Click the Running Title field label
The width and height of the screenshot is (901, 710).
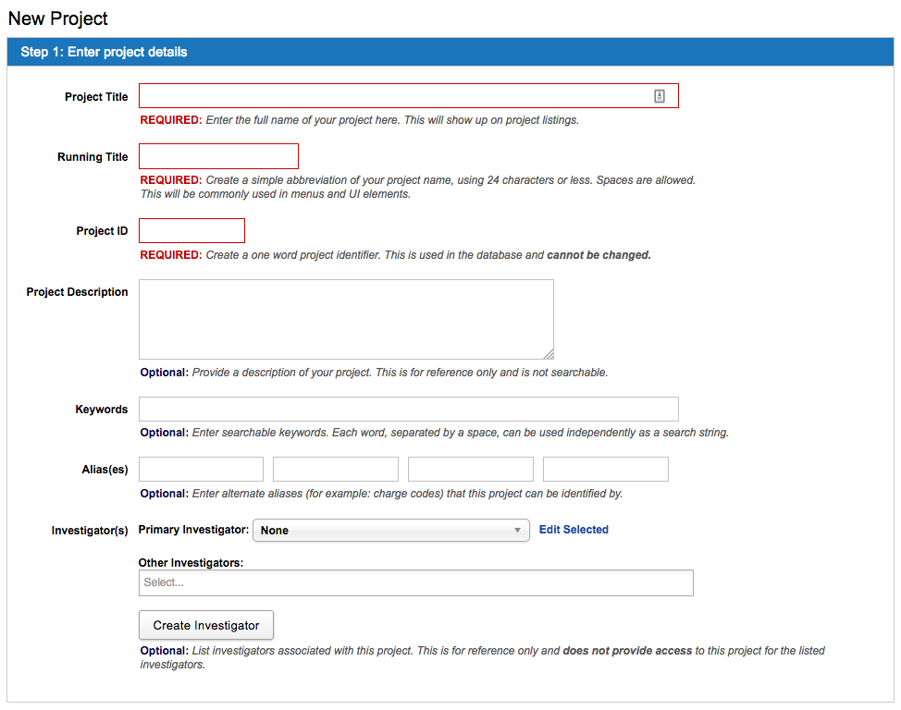tap(93, 157)
